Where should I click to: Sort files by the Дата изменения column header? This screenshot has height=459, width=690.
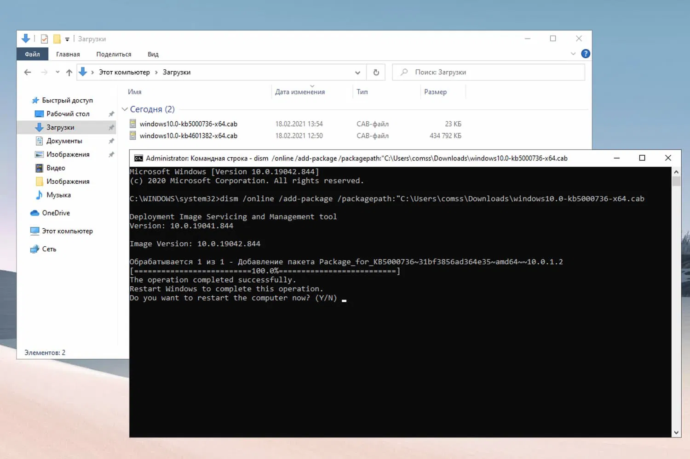[x=300, y=92]
